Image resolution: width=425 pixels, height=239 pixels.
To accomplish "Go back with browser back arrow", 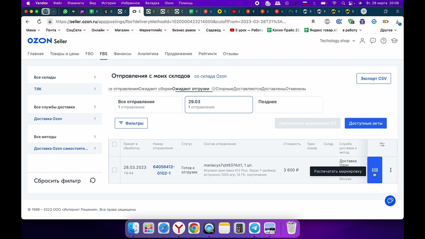I will [28, 22].
